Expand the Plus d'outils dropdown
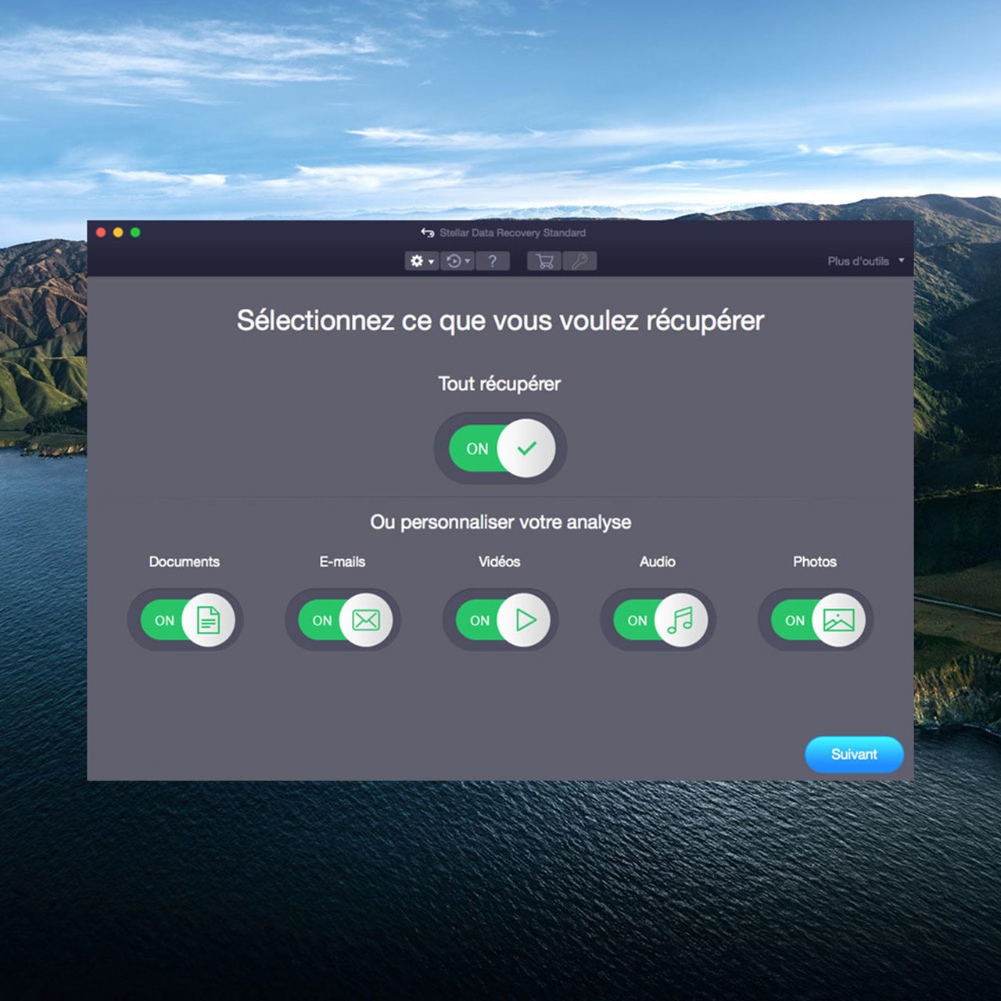The image size is (1001, 1001). click(x=866, y=261)
